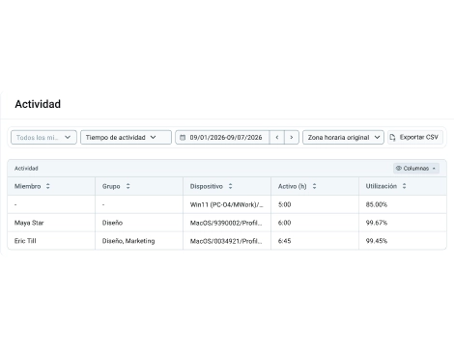Open the Zona horaria original dropdown
Screen dimensions: 454x347
[x=343, y=137]
